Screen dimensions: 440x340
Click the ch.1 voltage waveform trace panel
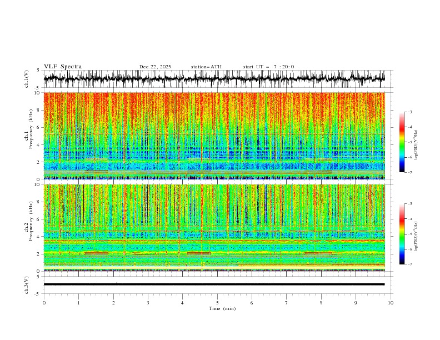point(214,79)
